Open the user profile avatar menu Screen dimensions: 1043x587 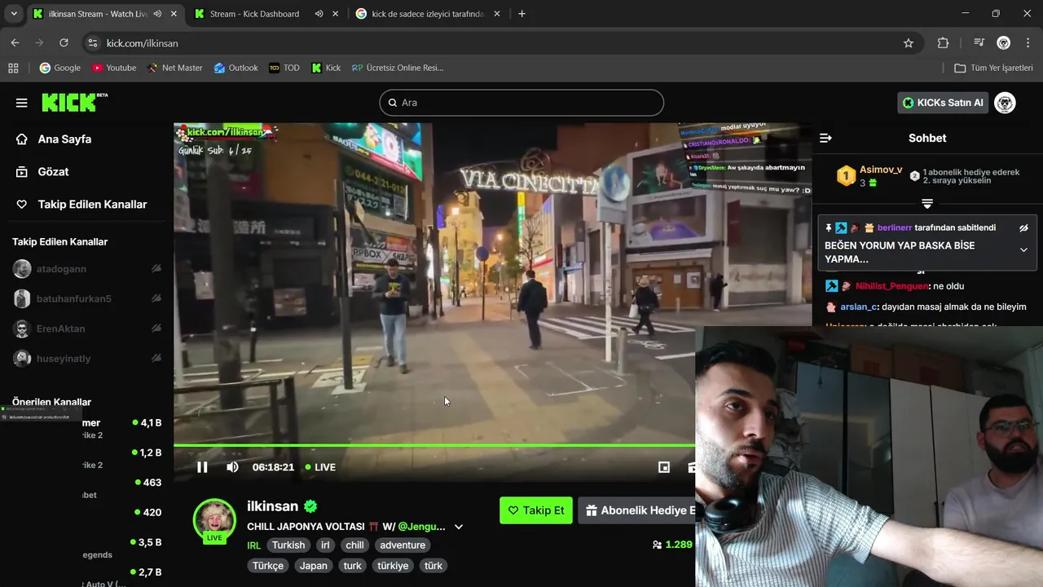coord(1005,103)
